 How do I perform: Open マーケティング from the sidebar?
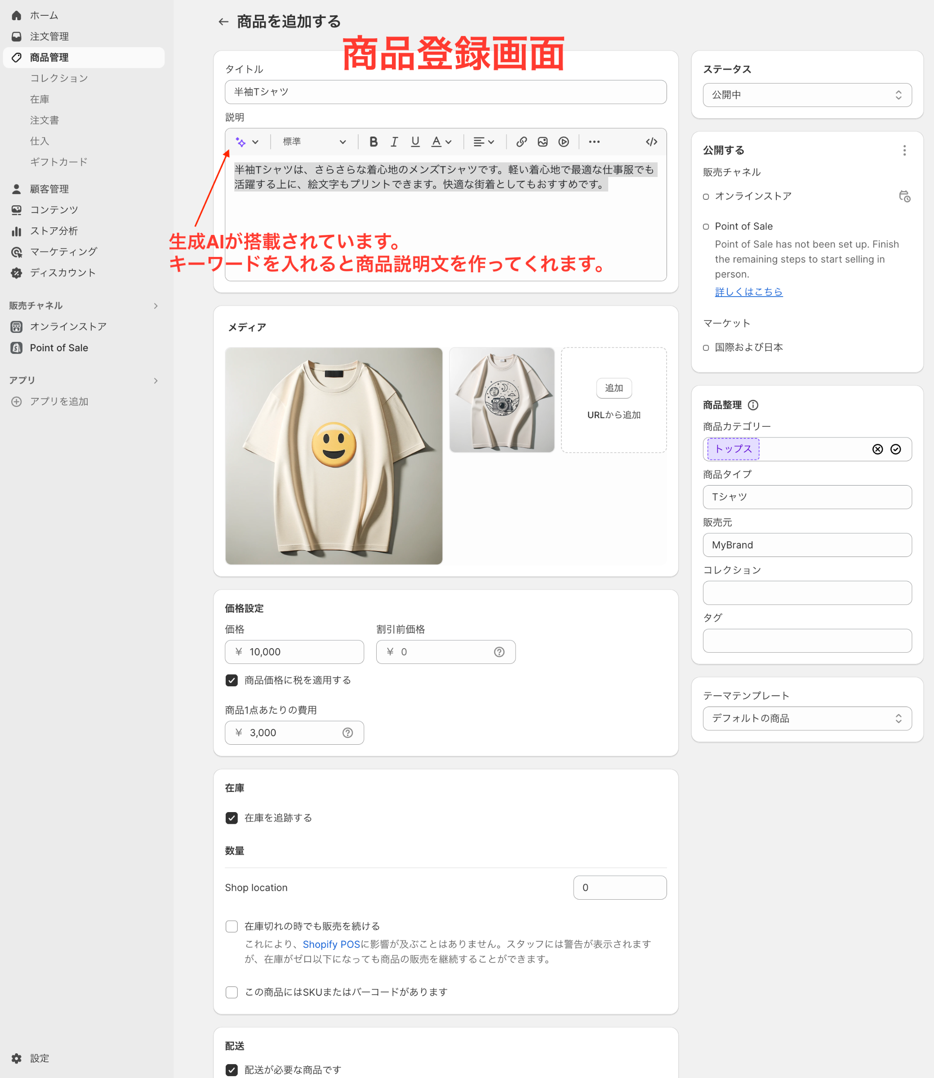[62, 252]
